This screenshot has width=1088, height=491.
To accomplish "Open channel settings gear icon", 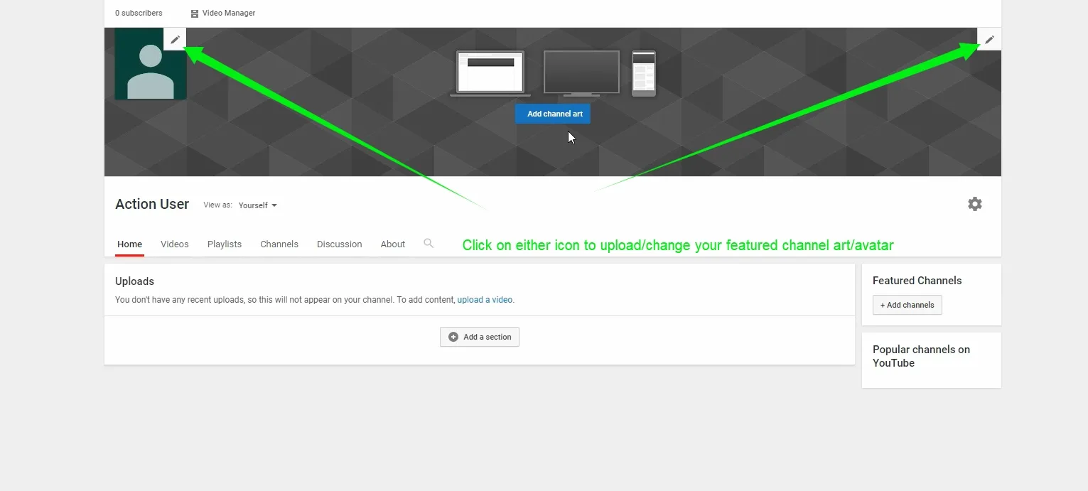I will tap(975, 204).
